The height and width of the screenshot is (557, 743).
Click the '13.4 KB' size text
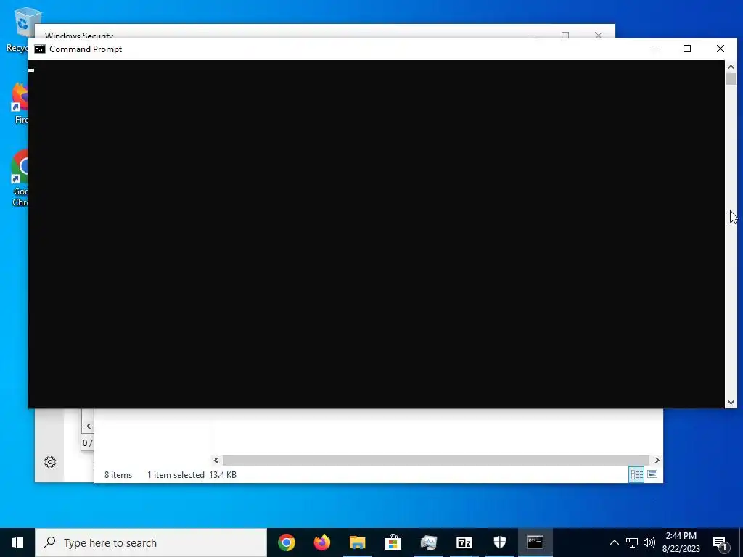tap(223, 474)
